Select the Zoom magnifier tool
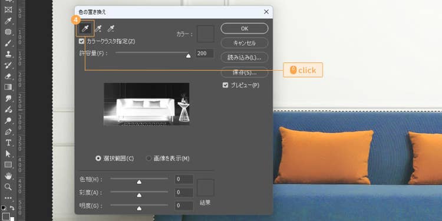This screenshot has width=442, height=221. coord(8,187)
